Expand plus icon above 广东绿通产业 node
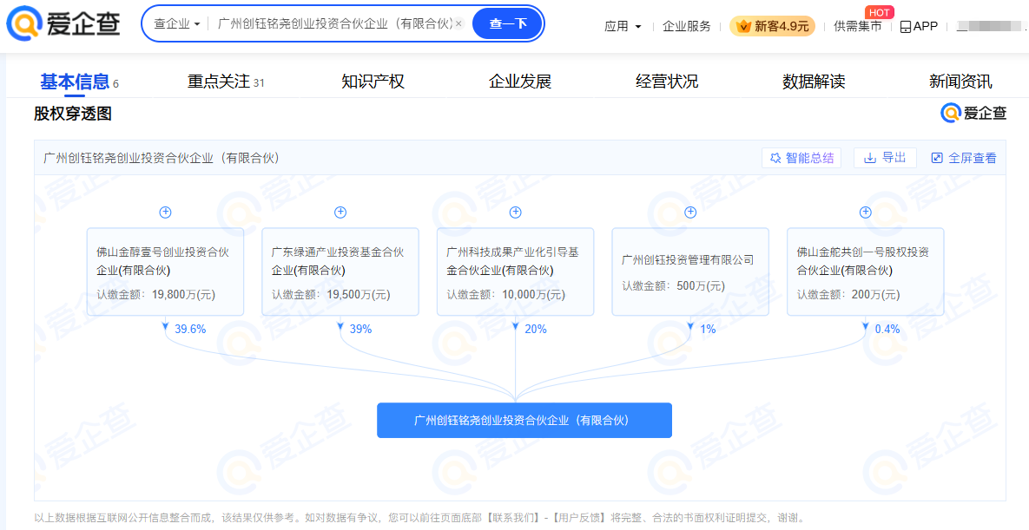The image size is (1029, 530). pyautogui.click(x=340, y=212)
